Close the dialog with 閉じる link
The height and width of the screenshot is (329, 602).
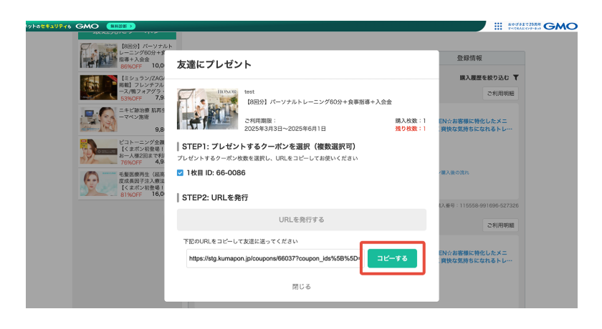pos(302,287)
